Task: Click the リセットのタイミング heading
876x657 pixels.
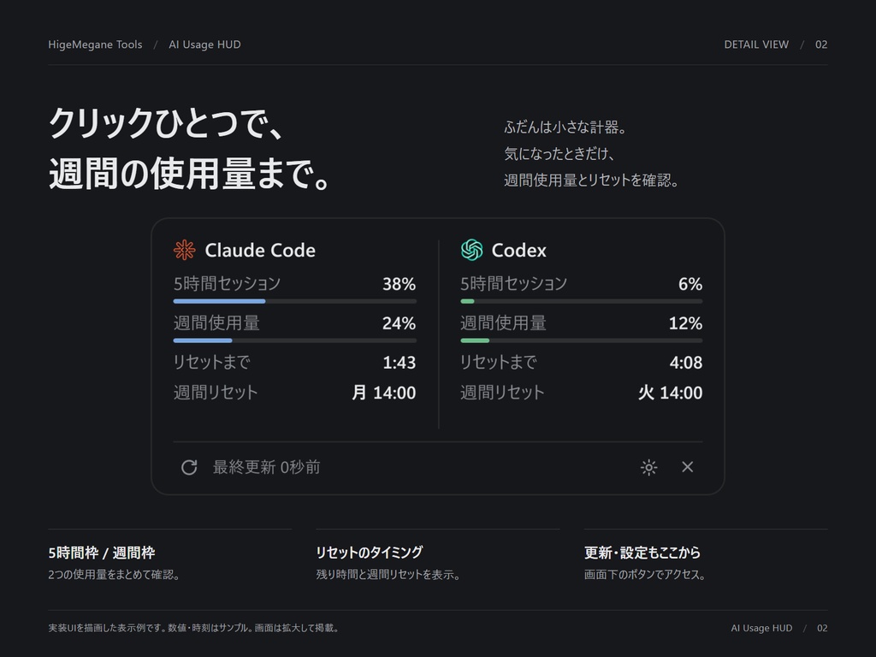Action: tap(370, 553)
